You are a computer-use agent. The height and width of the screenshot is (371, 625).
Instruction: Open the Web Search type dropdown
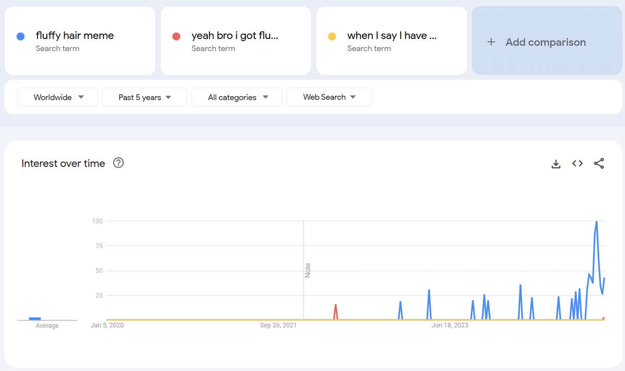click(x=329, y=97)
